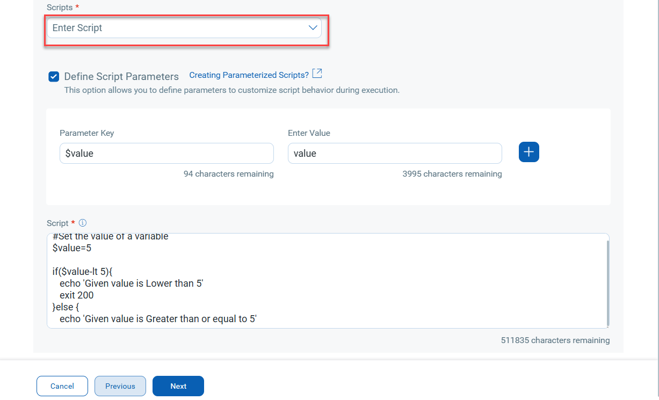
Task: Click the 'Greater than or equal to 5' line
Action: tap(158, 319)
